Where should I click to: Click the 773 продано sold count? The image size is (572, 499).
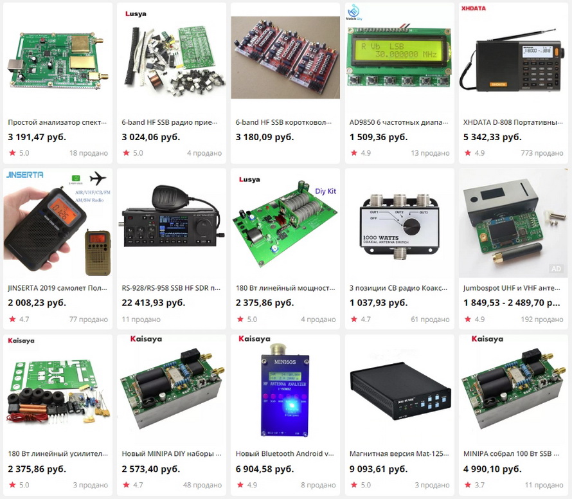[x=542, y=153]
